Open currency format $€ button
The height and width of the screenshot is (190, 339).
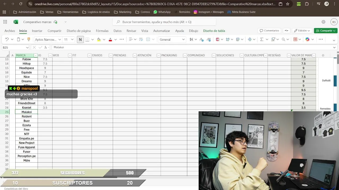pos(191,39)
